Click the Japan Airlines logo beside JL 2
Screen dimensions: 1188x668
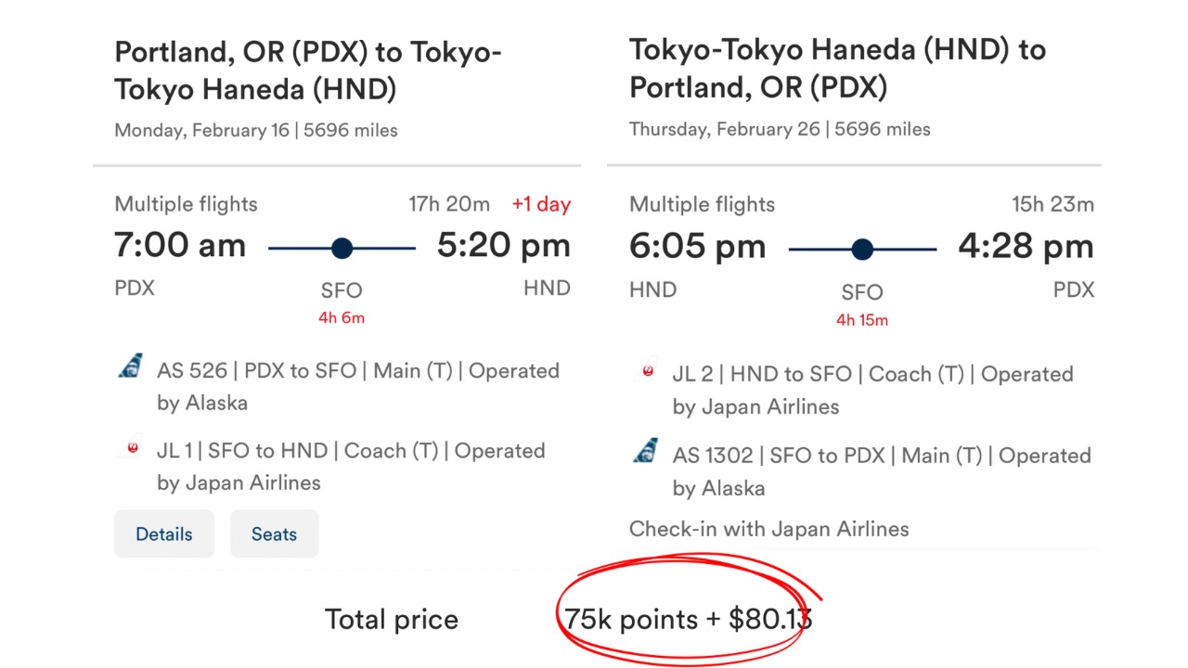[x=647, y=372]
